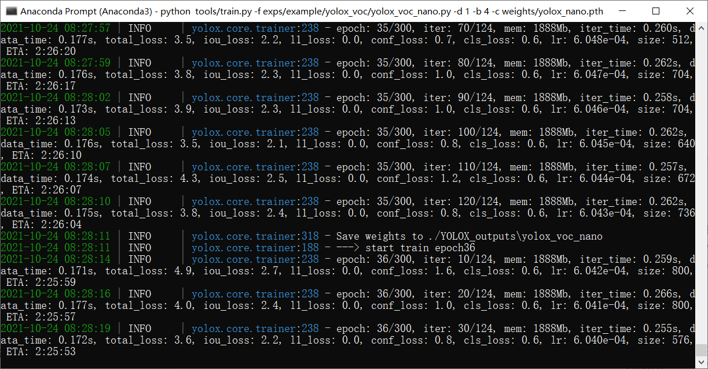Click 'ETA: 2:26:10' text
This screenshot has width=708, height=369.
point(47,155)
